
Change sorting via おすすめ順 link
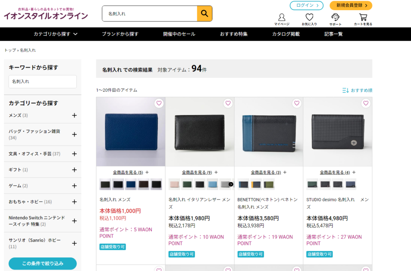(x=362, y=90)
